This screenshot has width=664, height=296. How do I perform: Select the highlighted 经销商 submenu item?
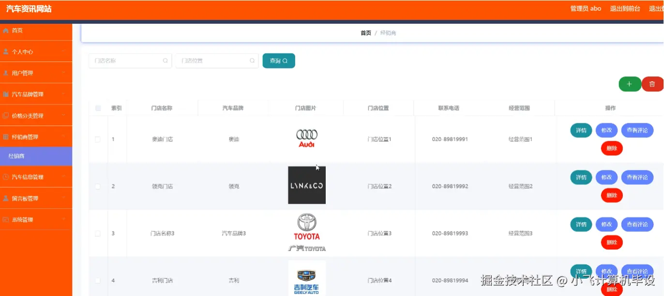pos(36,156)
